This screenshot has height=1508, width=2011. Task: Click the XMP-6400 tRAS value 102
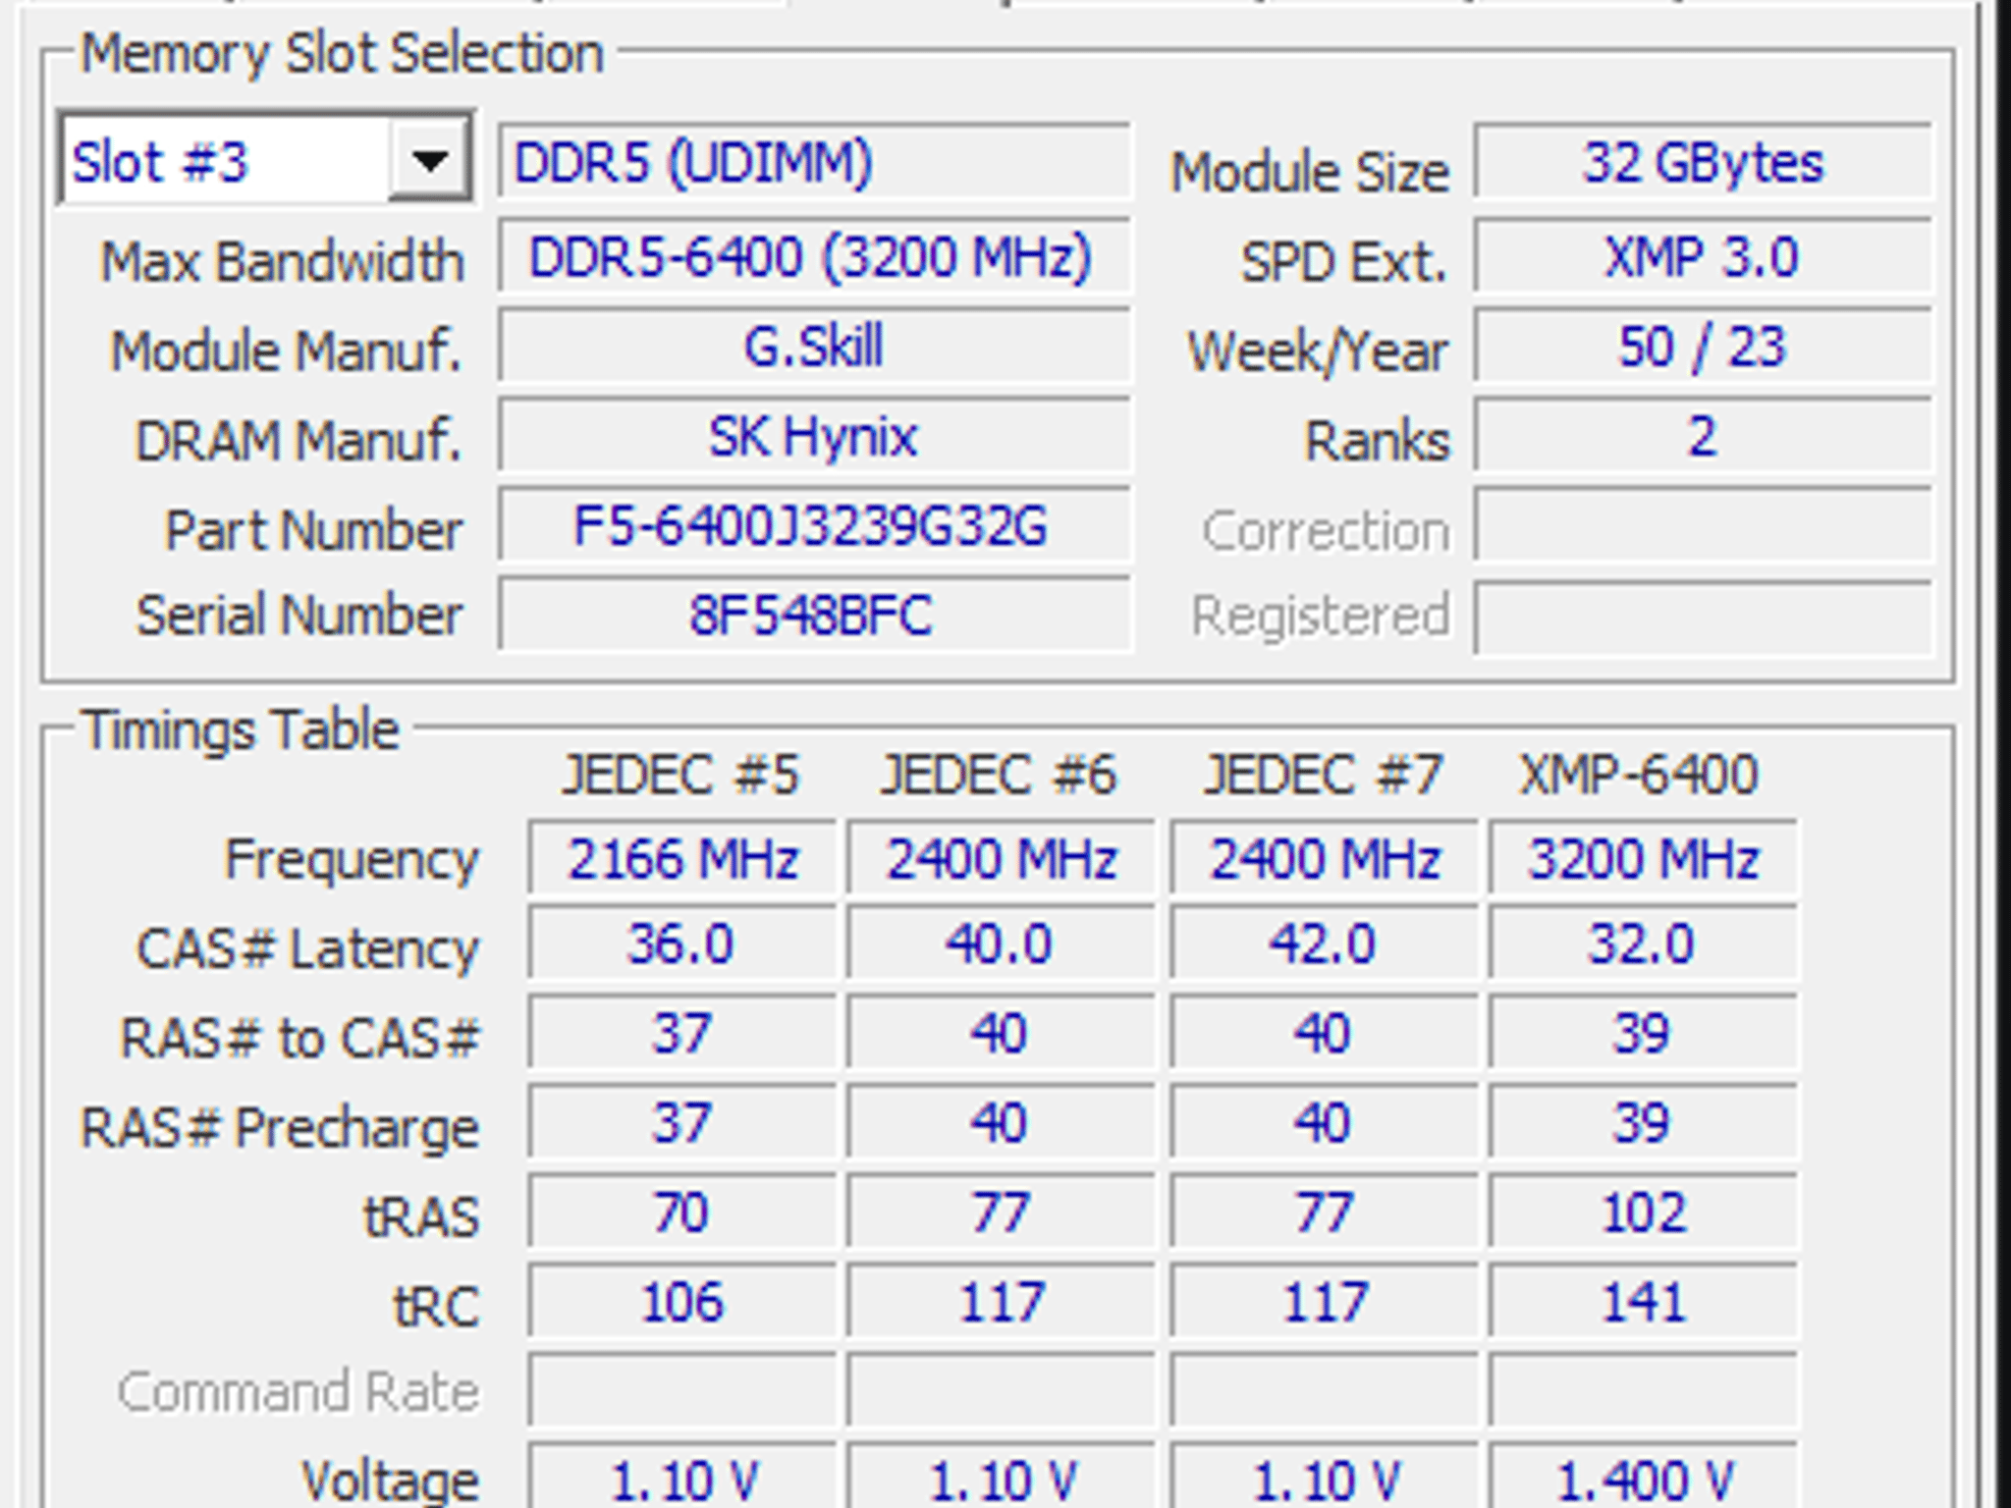point(1643,1212)
